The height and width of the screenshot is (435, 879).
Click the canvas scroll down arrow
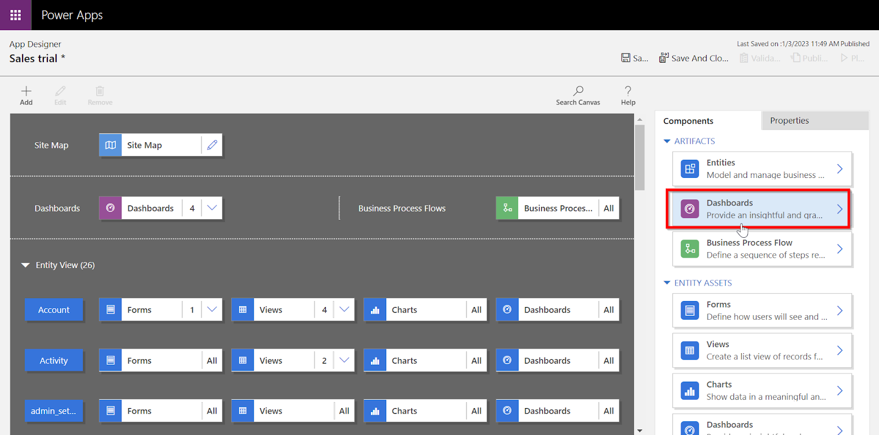point(639,431)
